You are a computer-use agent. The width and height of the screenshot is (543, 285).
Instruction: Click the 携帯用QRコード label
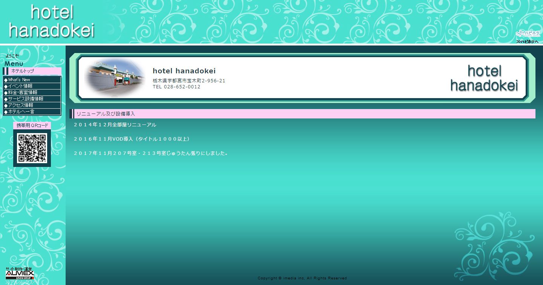click(32, 126)
